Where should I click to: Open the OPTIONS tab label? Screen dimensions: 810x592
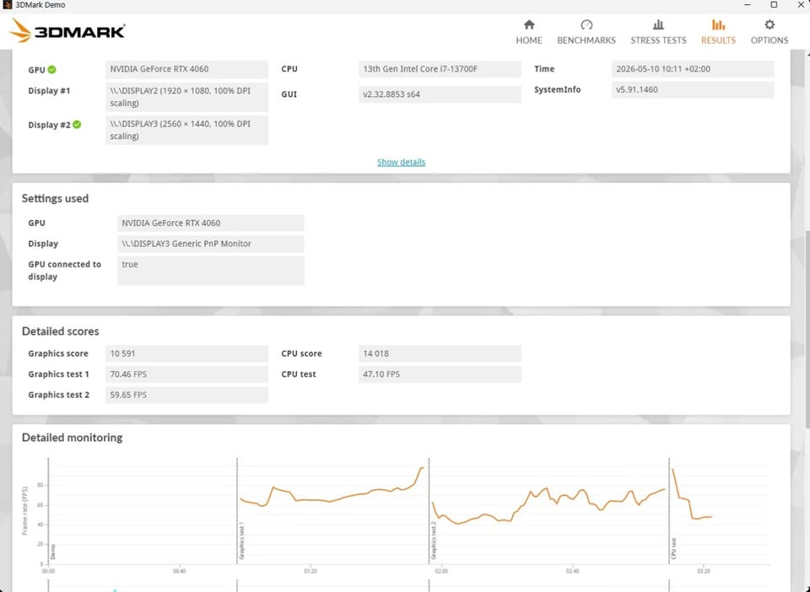pos(769,40)
